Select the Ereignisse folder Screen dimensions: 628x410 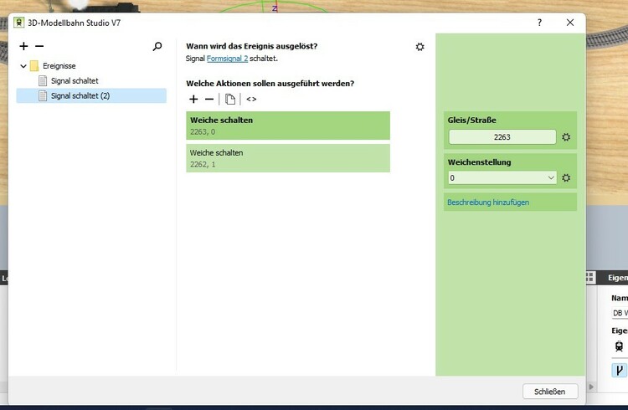point(59,65)
